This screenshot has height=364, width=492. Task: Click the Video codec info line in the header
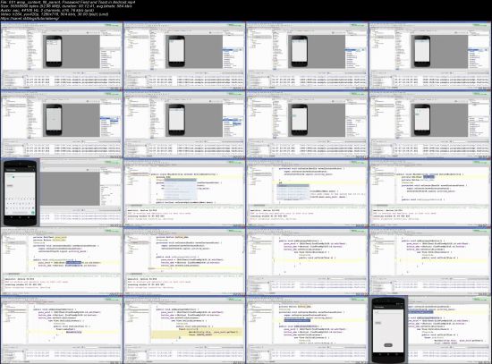click(55, 14)
